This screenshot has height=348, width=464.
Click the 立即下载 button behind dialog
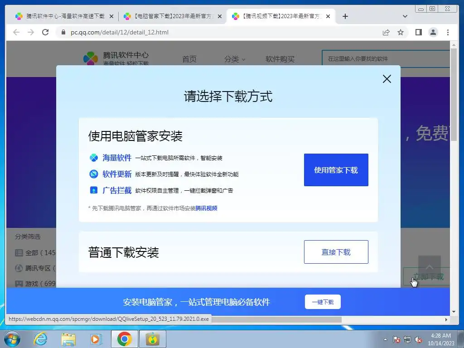click(427, 277)
